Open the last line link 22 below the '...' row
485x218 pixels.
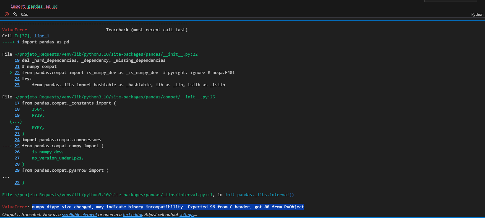coord(17,183)
